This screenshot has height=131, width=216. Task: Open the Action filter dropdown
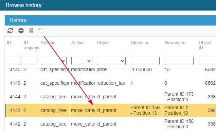point(82,61)
